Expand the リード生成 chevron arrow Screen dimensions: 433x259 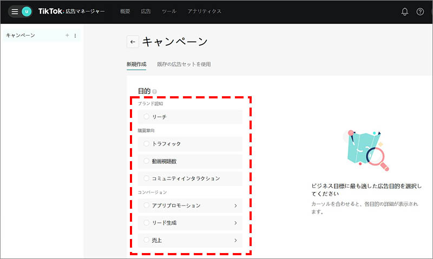[x=235, y=223]
